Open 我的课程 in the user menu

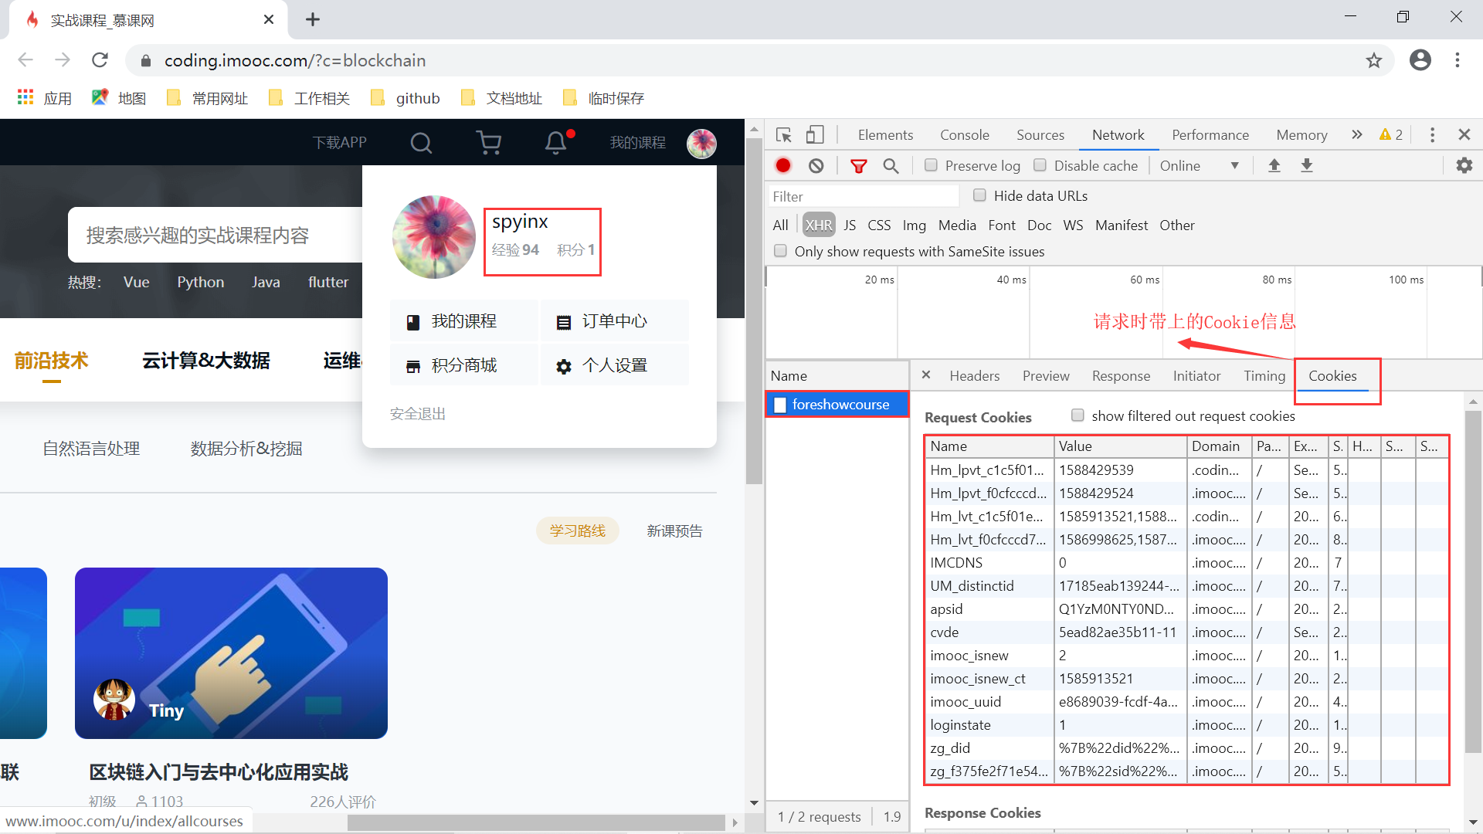[x=463, y=321]
